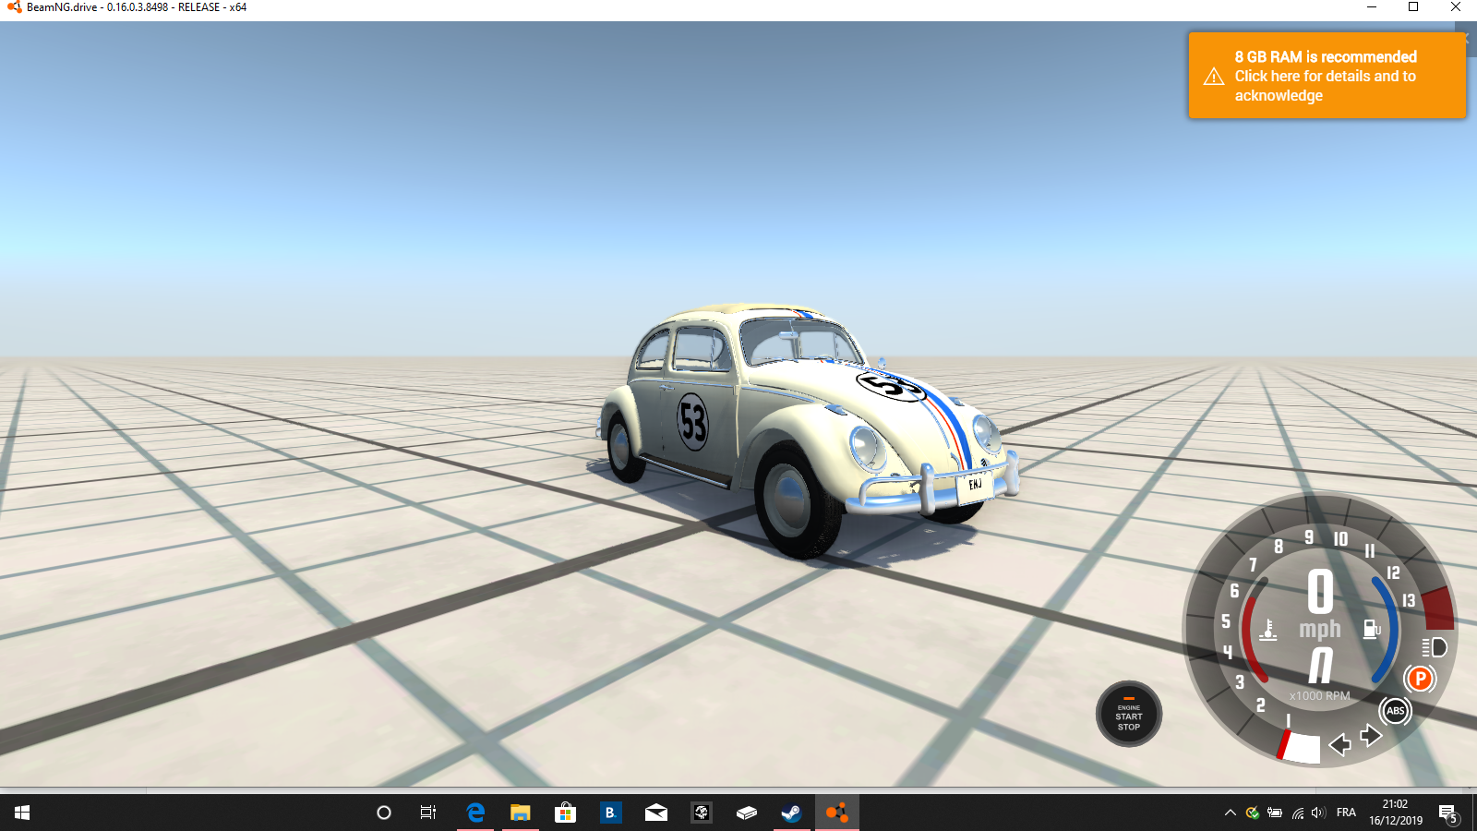This screenshot has height=831, width=1477.
Task: Click the Herbie Beetle car in viewport
Action: coord(808,429)
